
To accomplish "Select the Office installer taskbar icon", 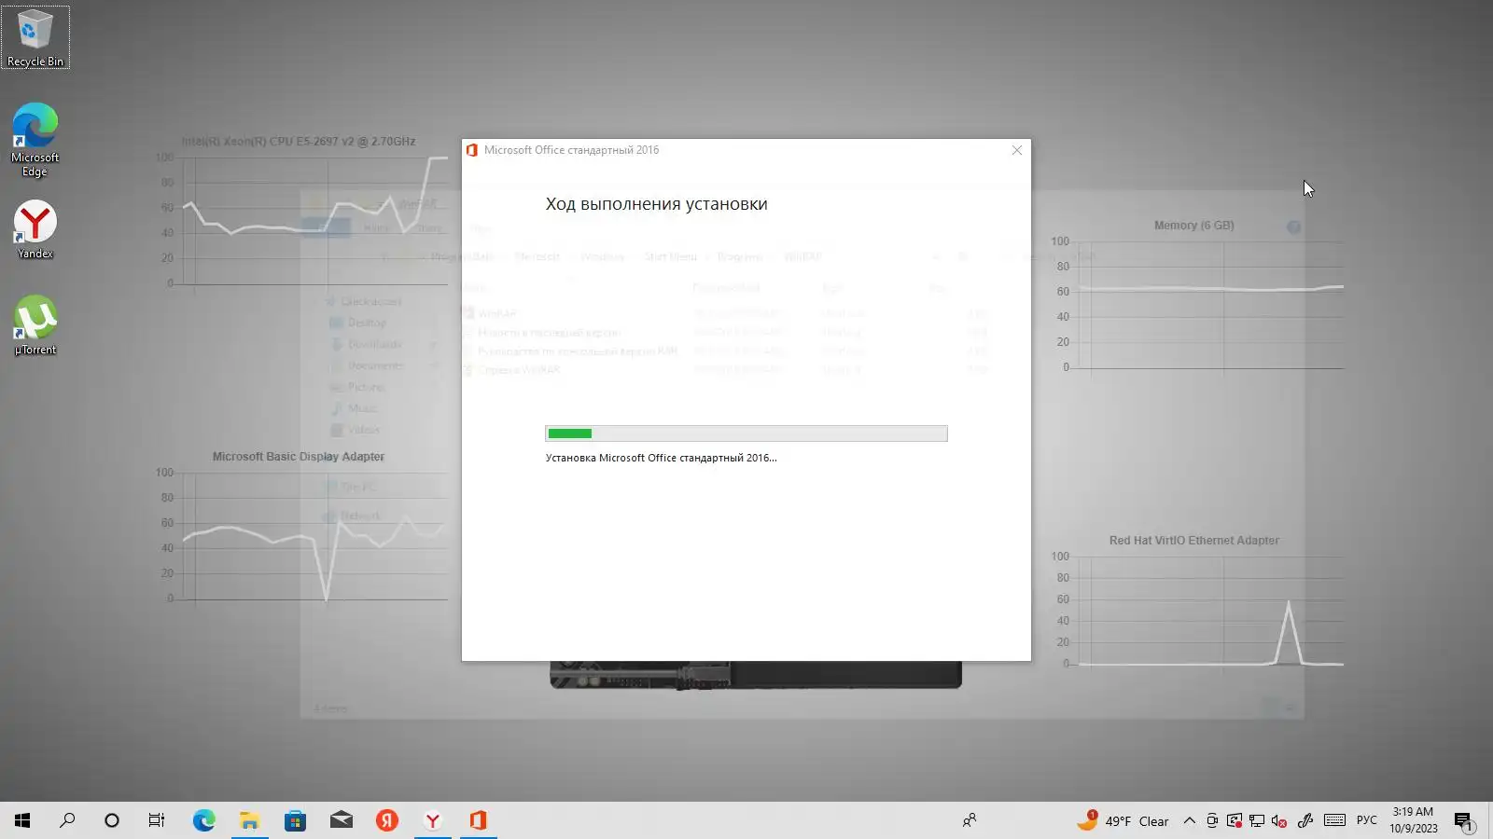I will [478, 820].
